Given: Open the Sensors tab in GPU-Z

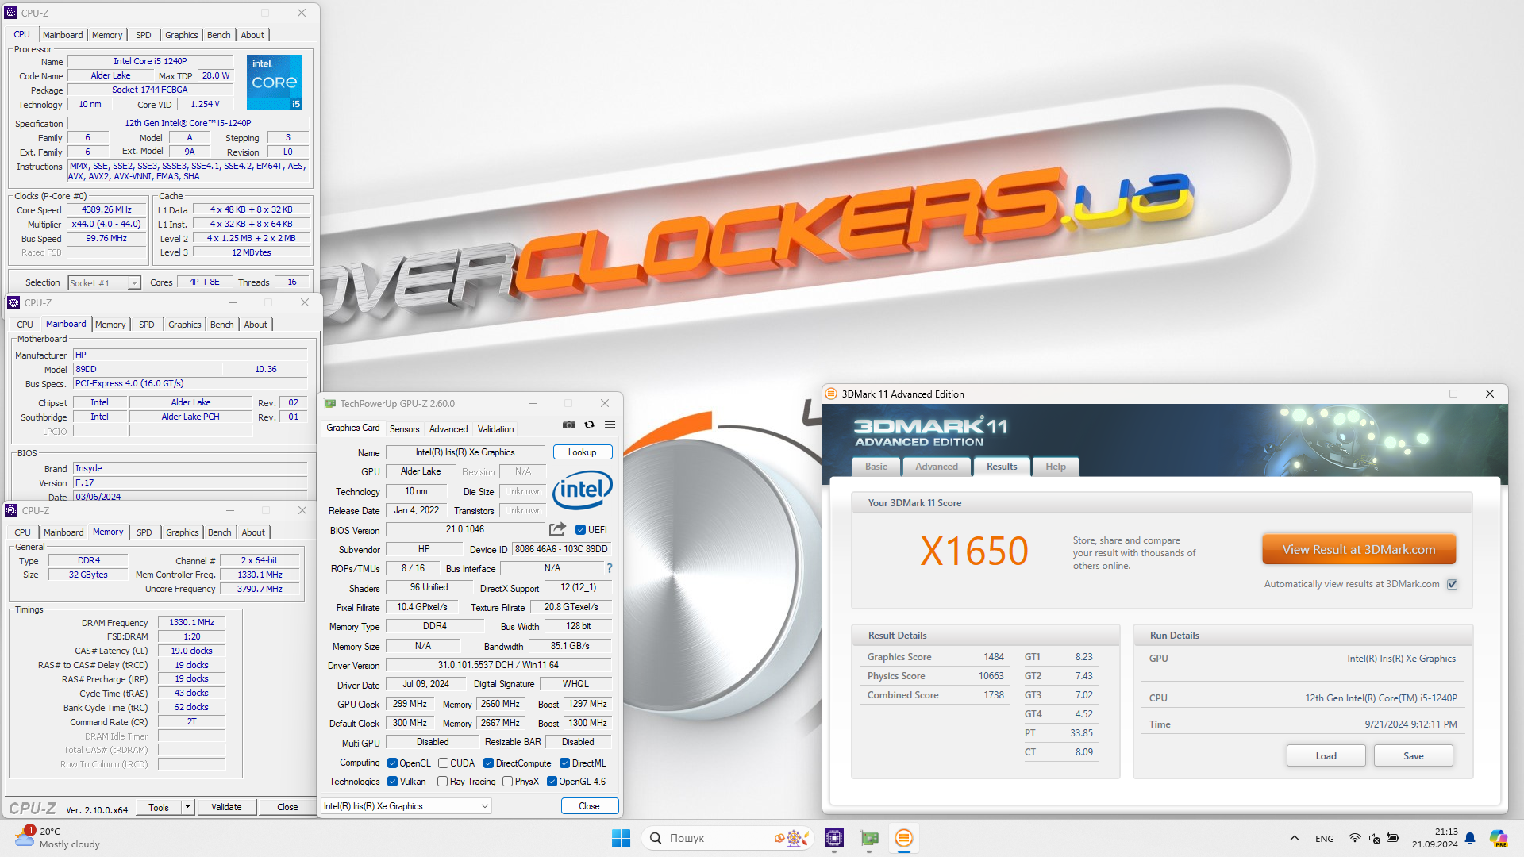Looking at the screenshot, I should pos(404,428).
